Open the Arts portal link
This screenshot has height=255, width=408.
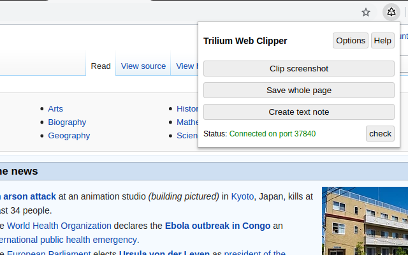pyautogui.click(x=55, y=109)
